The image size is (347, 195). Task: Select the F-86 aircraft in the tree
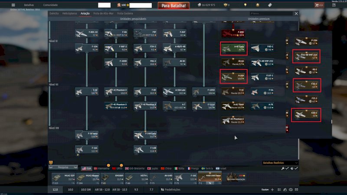click(x=116, y=34)
